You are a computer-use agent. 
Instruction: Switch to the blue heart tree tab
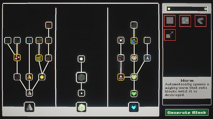[x=134, y=107]
